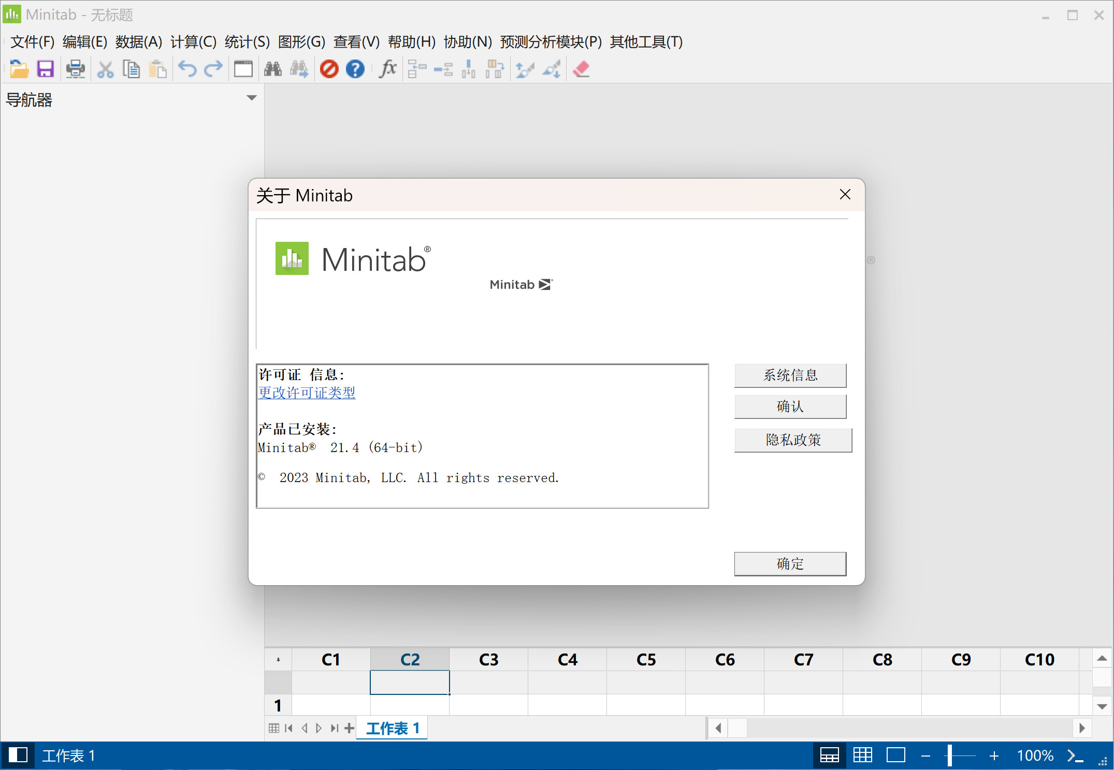Click the insert column toolbar icon
The image size is (1114, 770).
coord(469,69)
